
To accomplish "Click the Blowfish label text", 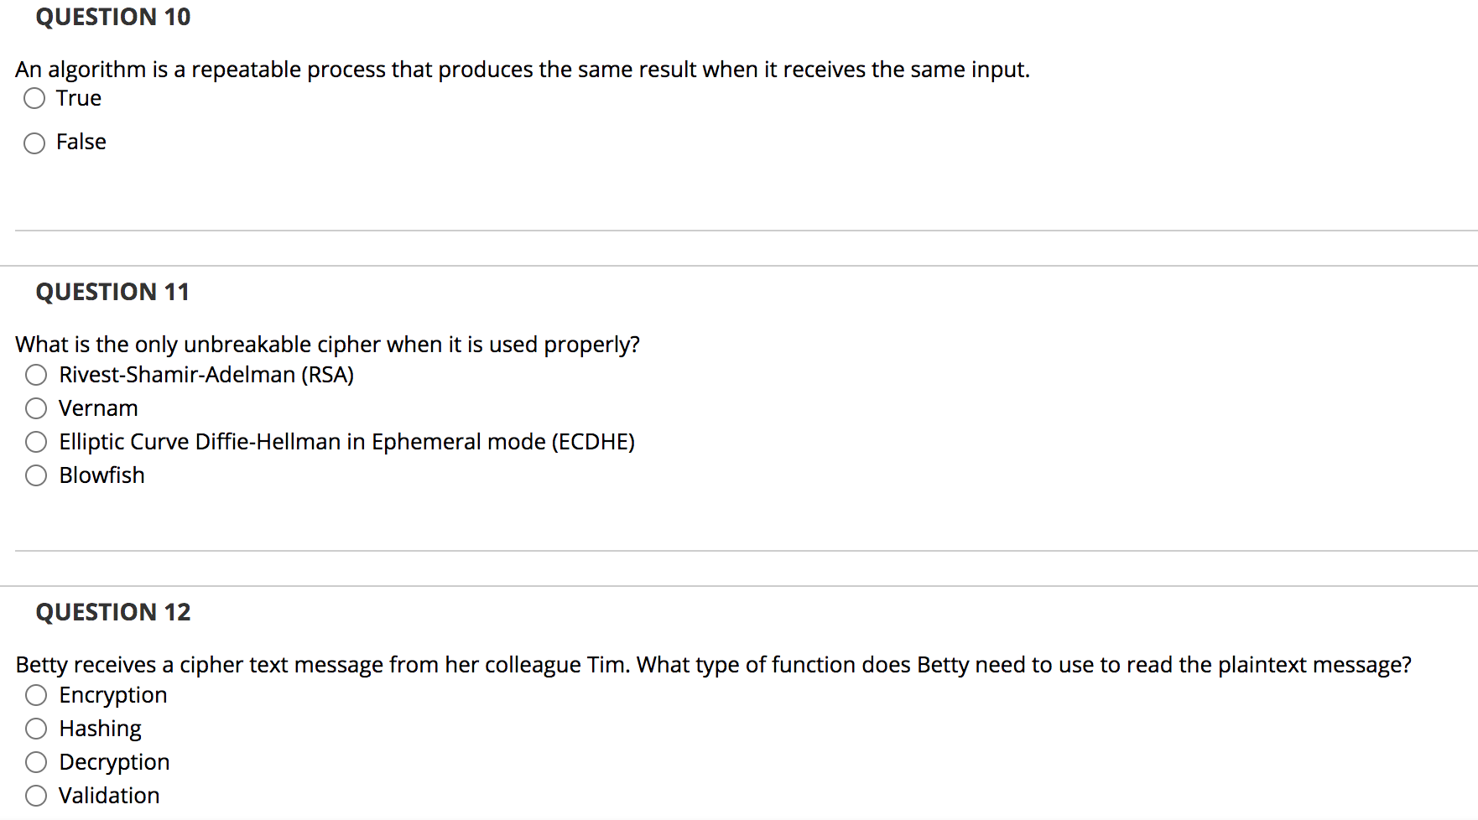I will [x=101, y=475].
